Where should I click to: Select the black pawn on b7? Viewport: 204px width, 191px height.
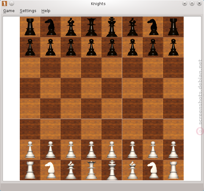pyautogui.click(x=50, y=47)
